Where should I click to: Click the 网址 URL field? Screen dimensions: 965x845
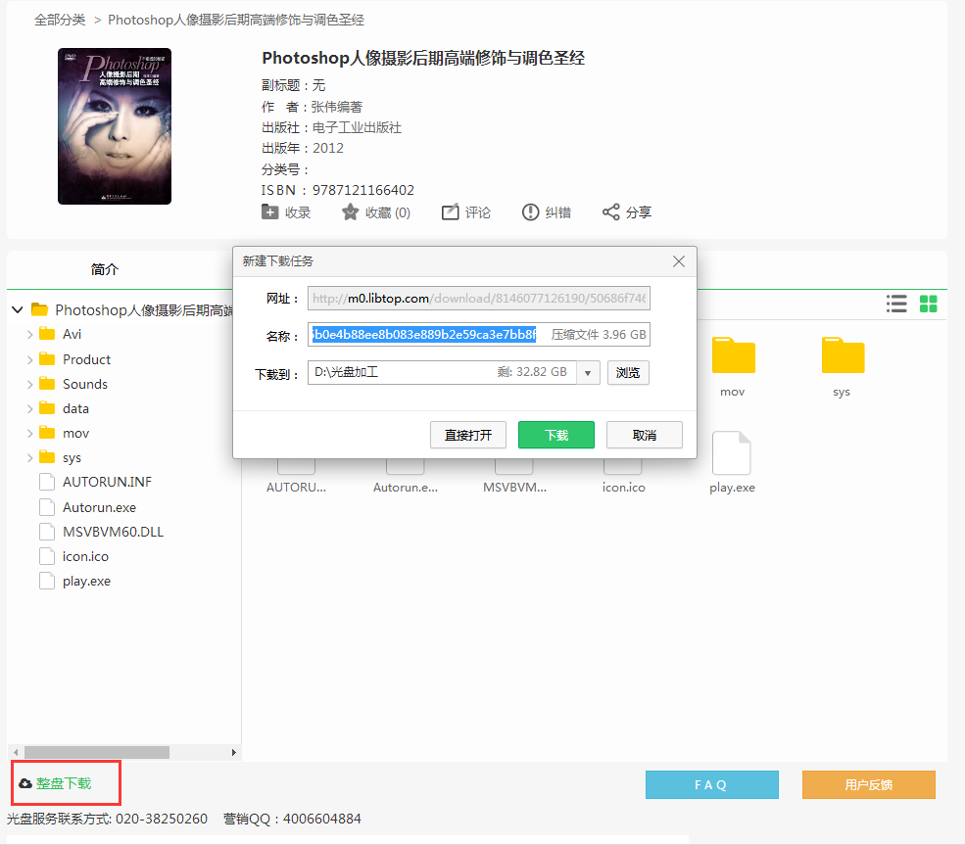click(479, 299)
